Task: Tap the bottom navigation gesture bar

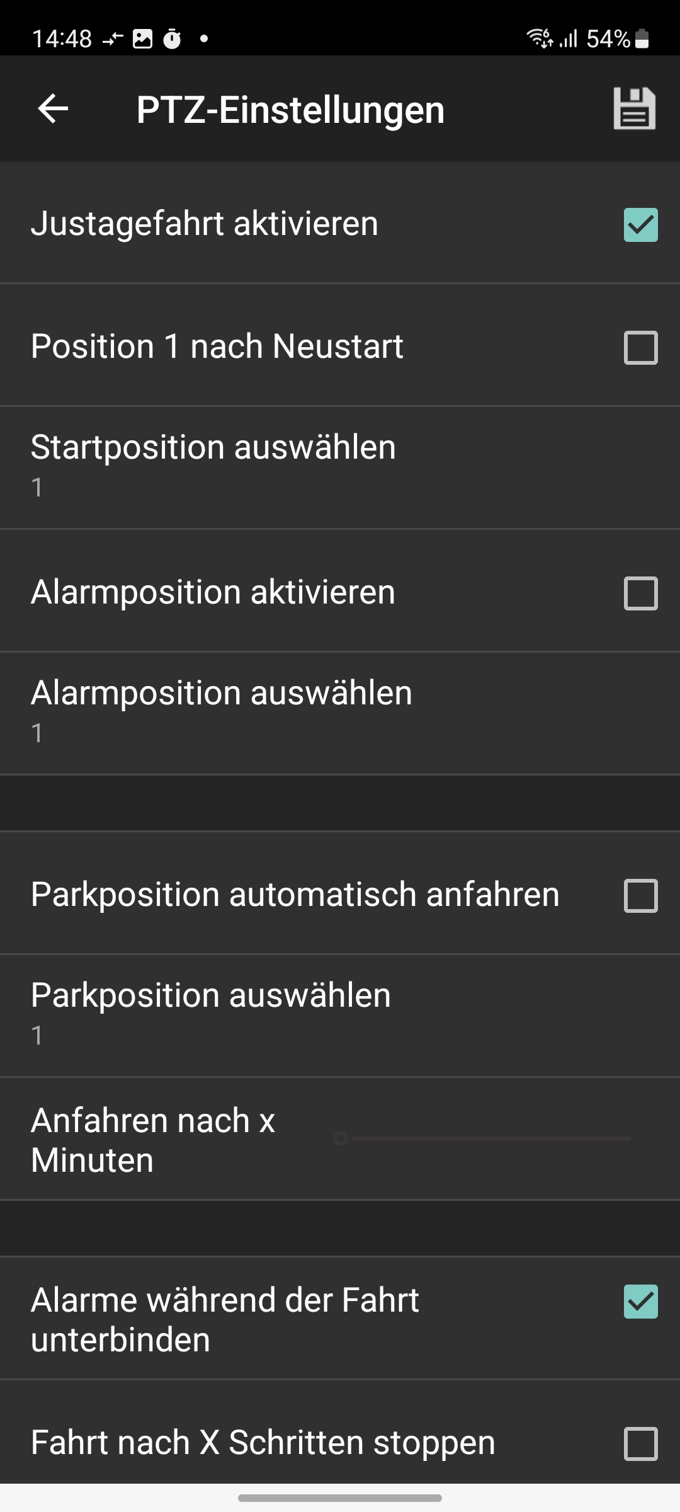Action: click(x=340, y=1498)
